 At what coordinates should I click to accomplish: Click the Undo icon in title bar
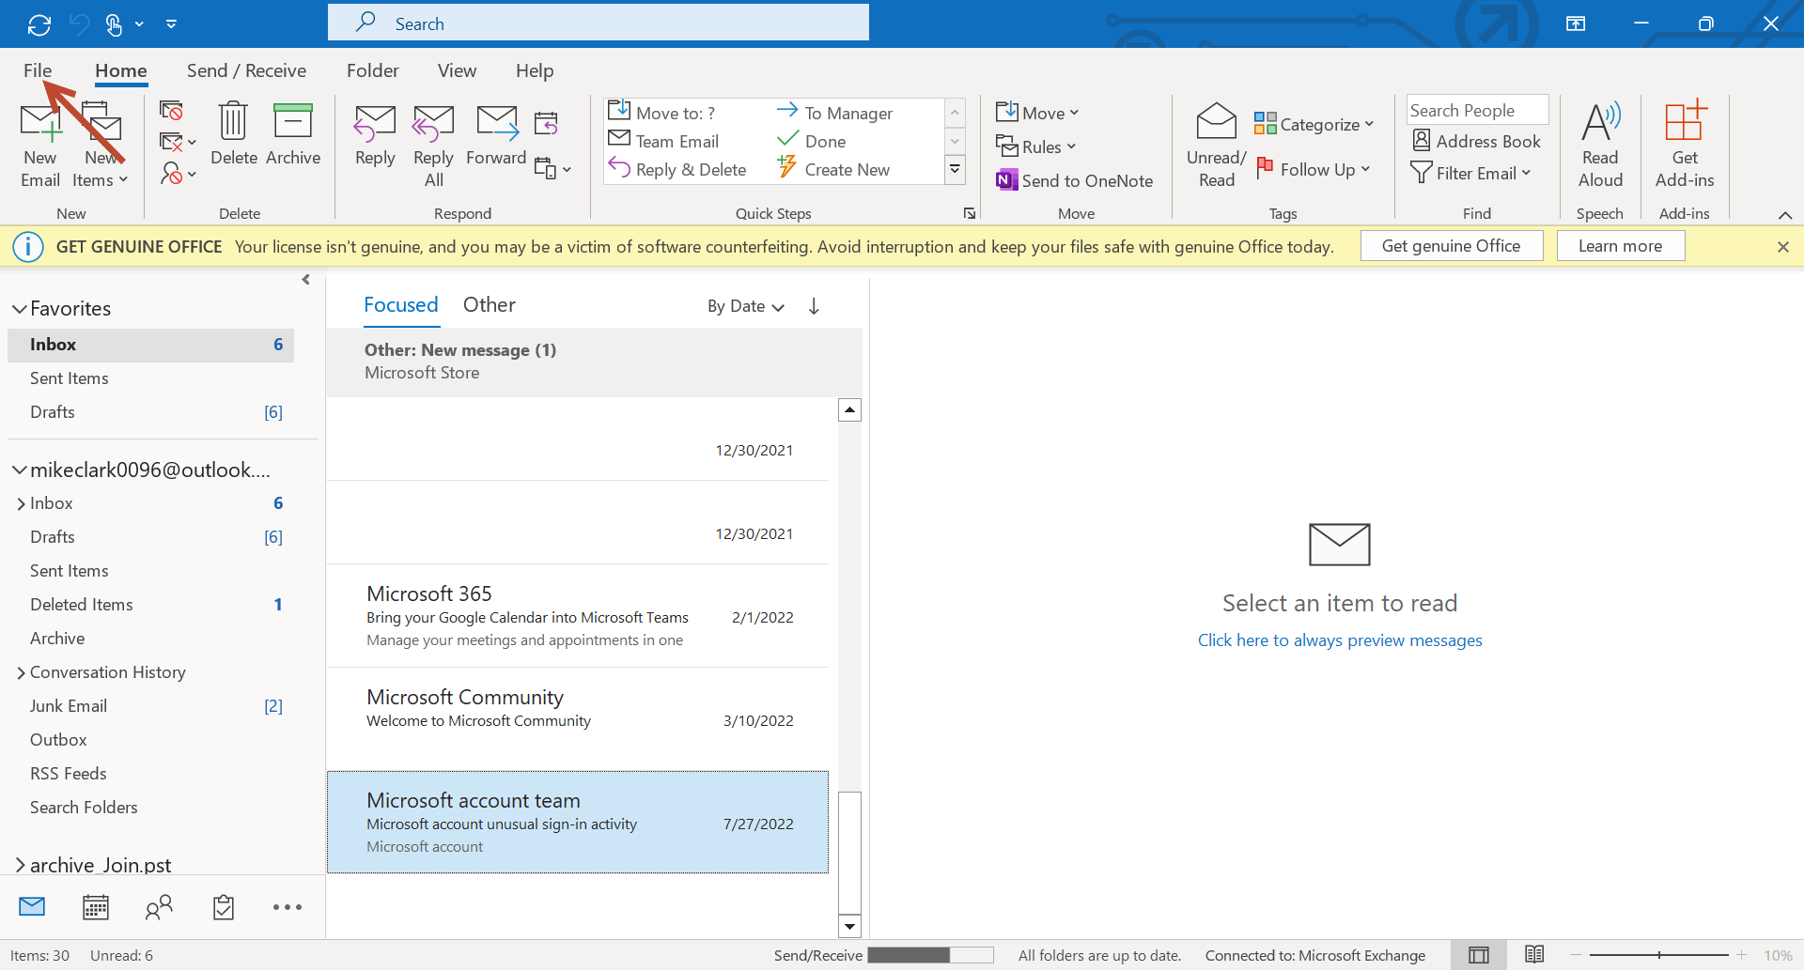pos(80,23)
